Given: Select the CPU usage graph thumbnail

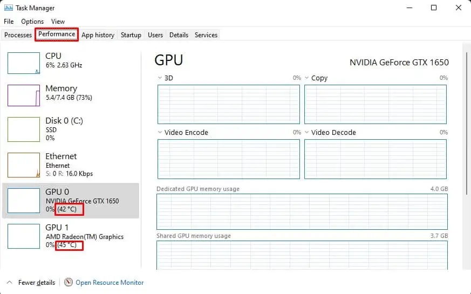Looking at the screenshot, I should [24, 63].
